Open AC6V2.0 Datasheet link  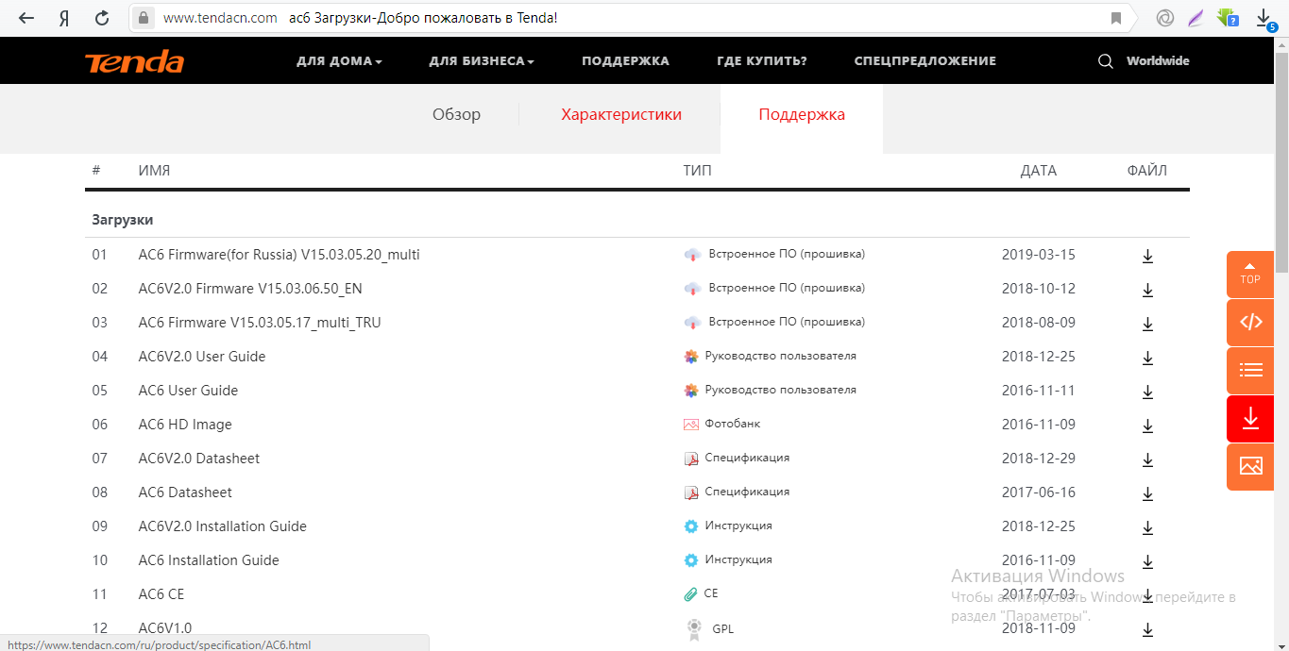(199, 459)
